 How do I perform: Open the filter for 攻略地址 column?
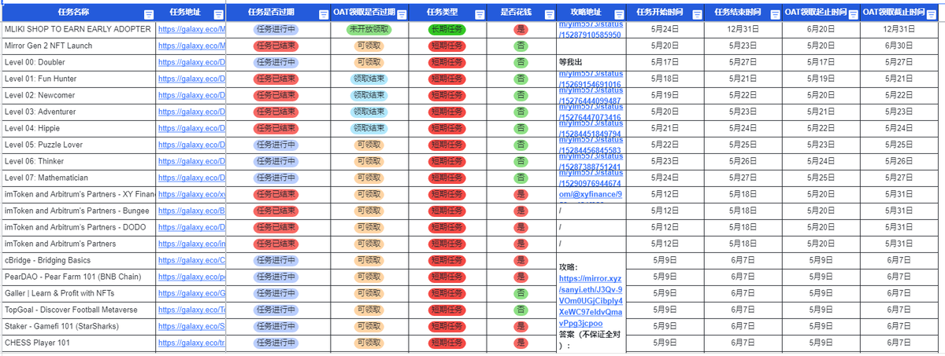pyautogui.click(x=618, y=14)
